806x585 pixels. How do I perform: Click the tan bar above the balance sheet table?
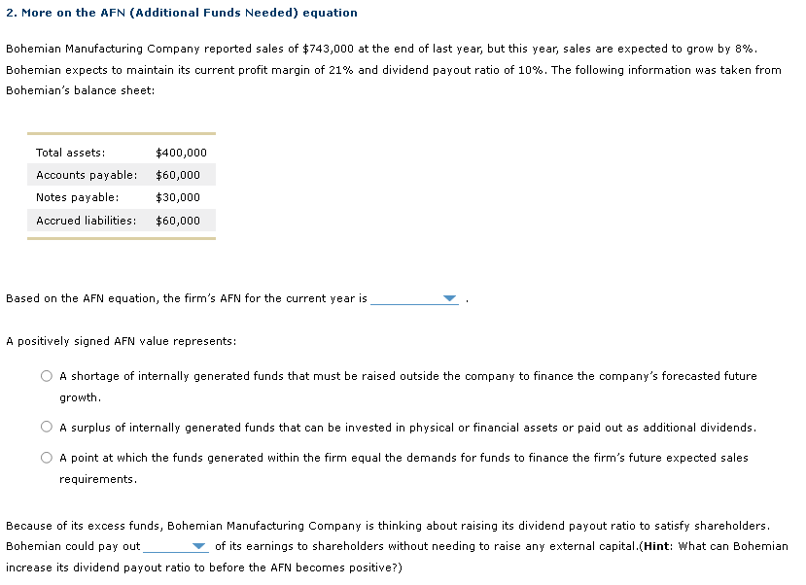pyautogui.click(x=122, y=133)
